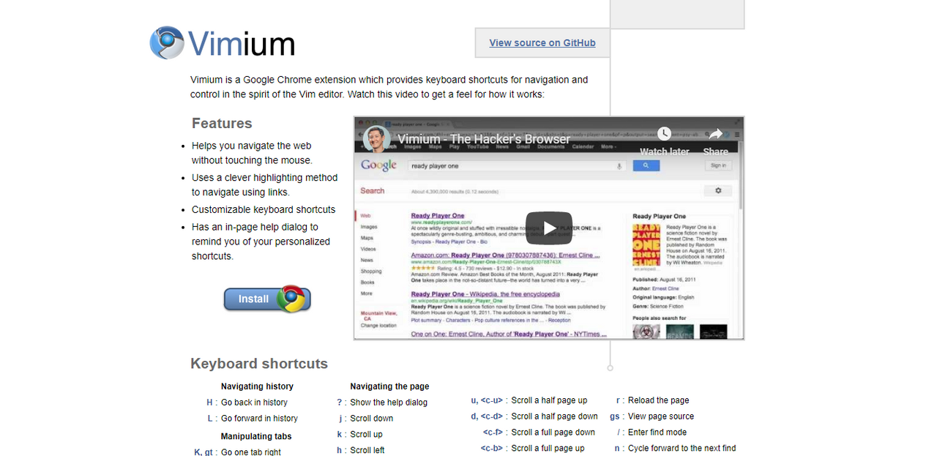Click the 'Keyboard shortcuts' heading

click(259, 364)
